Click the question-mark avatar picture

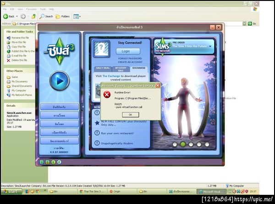101,49
